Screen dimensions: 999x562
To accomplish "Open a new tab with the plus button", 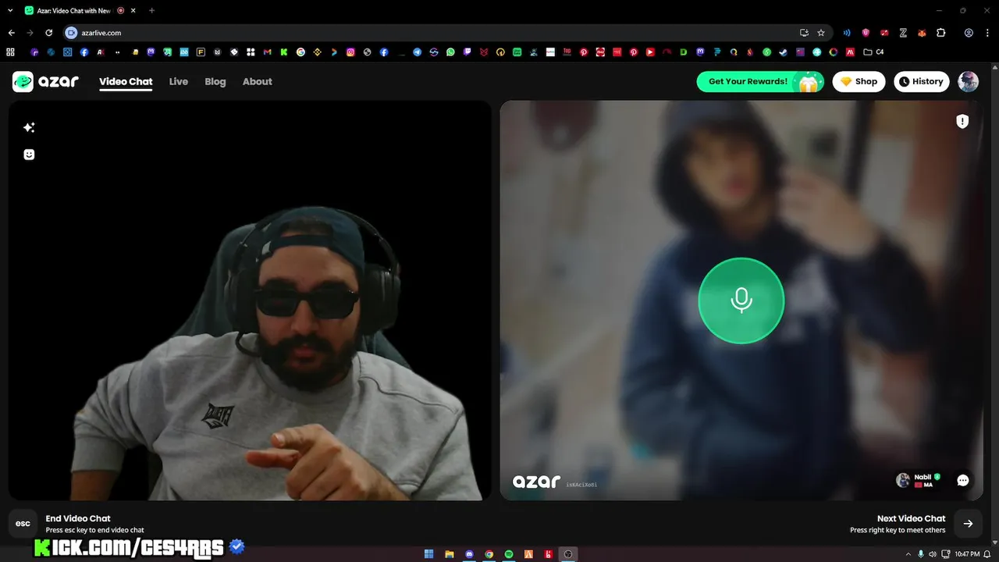I will pos(151,10).
